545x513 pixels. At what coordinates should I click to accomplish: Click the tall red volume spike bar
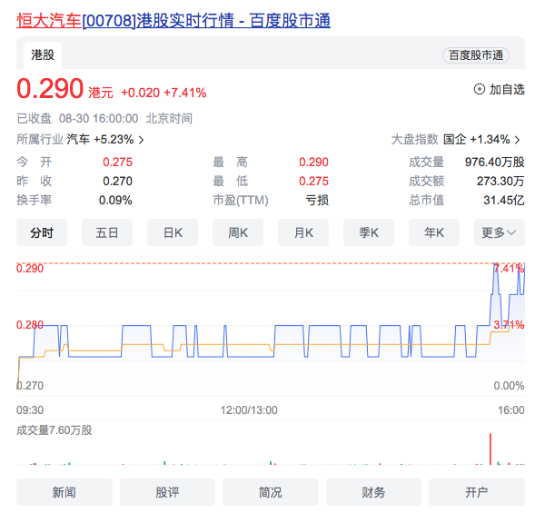point(490,449)
